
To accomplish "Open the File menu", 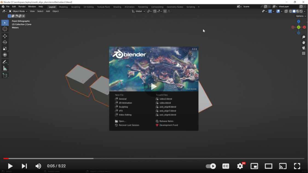I will click(x=8, y=7).
